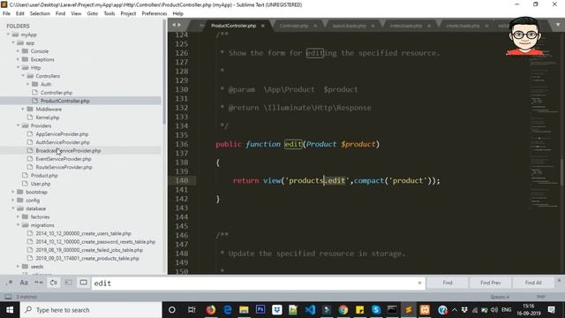The width and height of the screenshot is (565, 318).
Task: Collapse the Providers folder
Action: (x=18, y=125)
